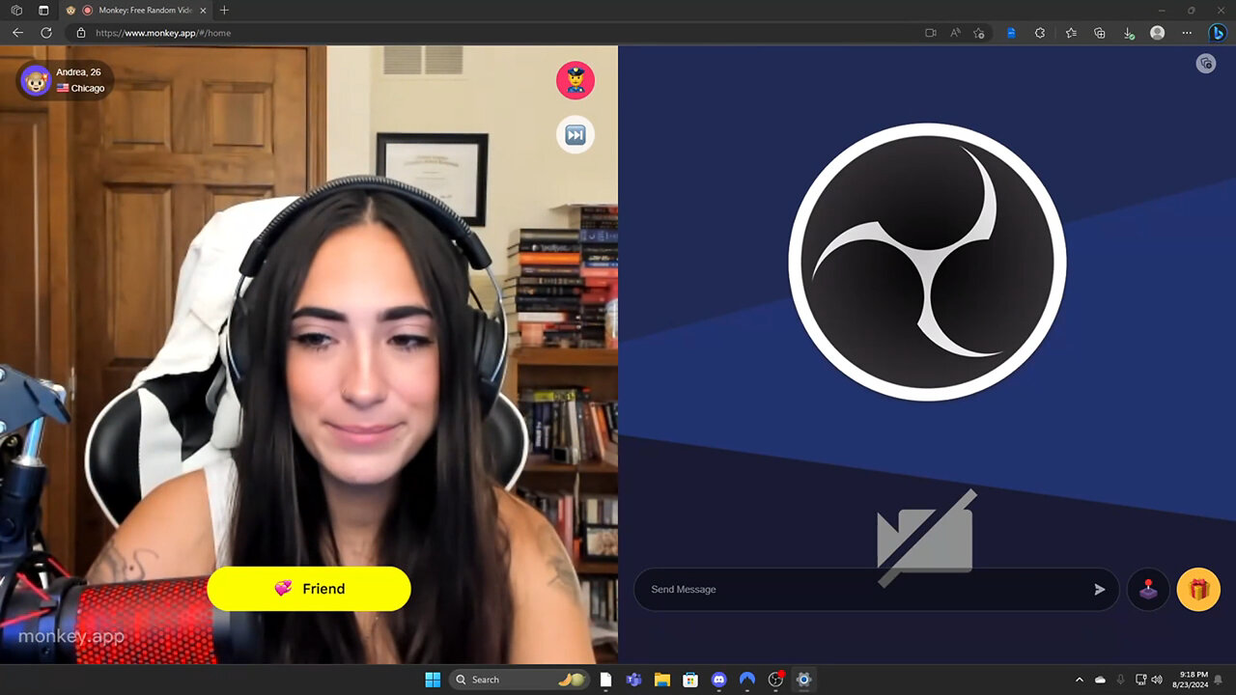Refresh the page with reload icon
The image size is (1236, 695).
[46, 33]
